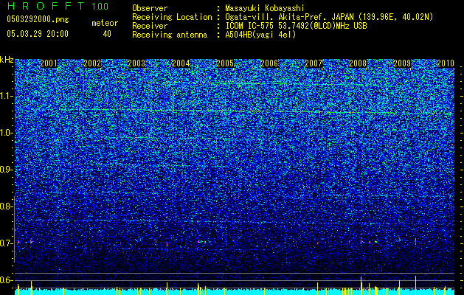Click the 1.0 frequency axis label
Screen dimensions: 464x295
(7, 133)
